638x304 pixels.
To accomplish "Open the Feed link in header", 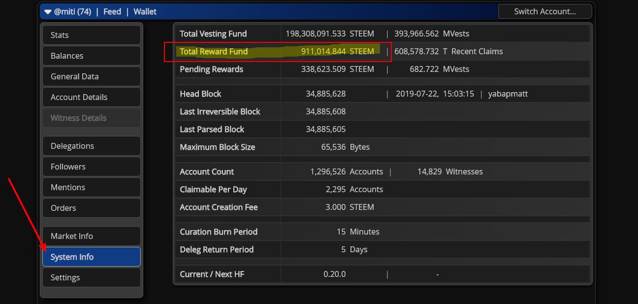I will pos(112,11).
